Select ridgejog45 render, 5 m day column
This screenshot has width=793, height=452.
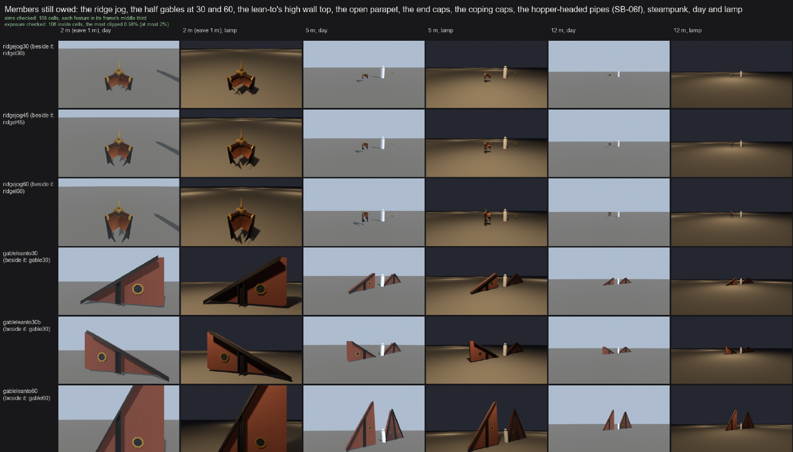pos(364,143)
